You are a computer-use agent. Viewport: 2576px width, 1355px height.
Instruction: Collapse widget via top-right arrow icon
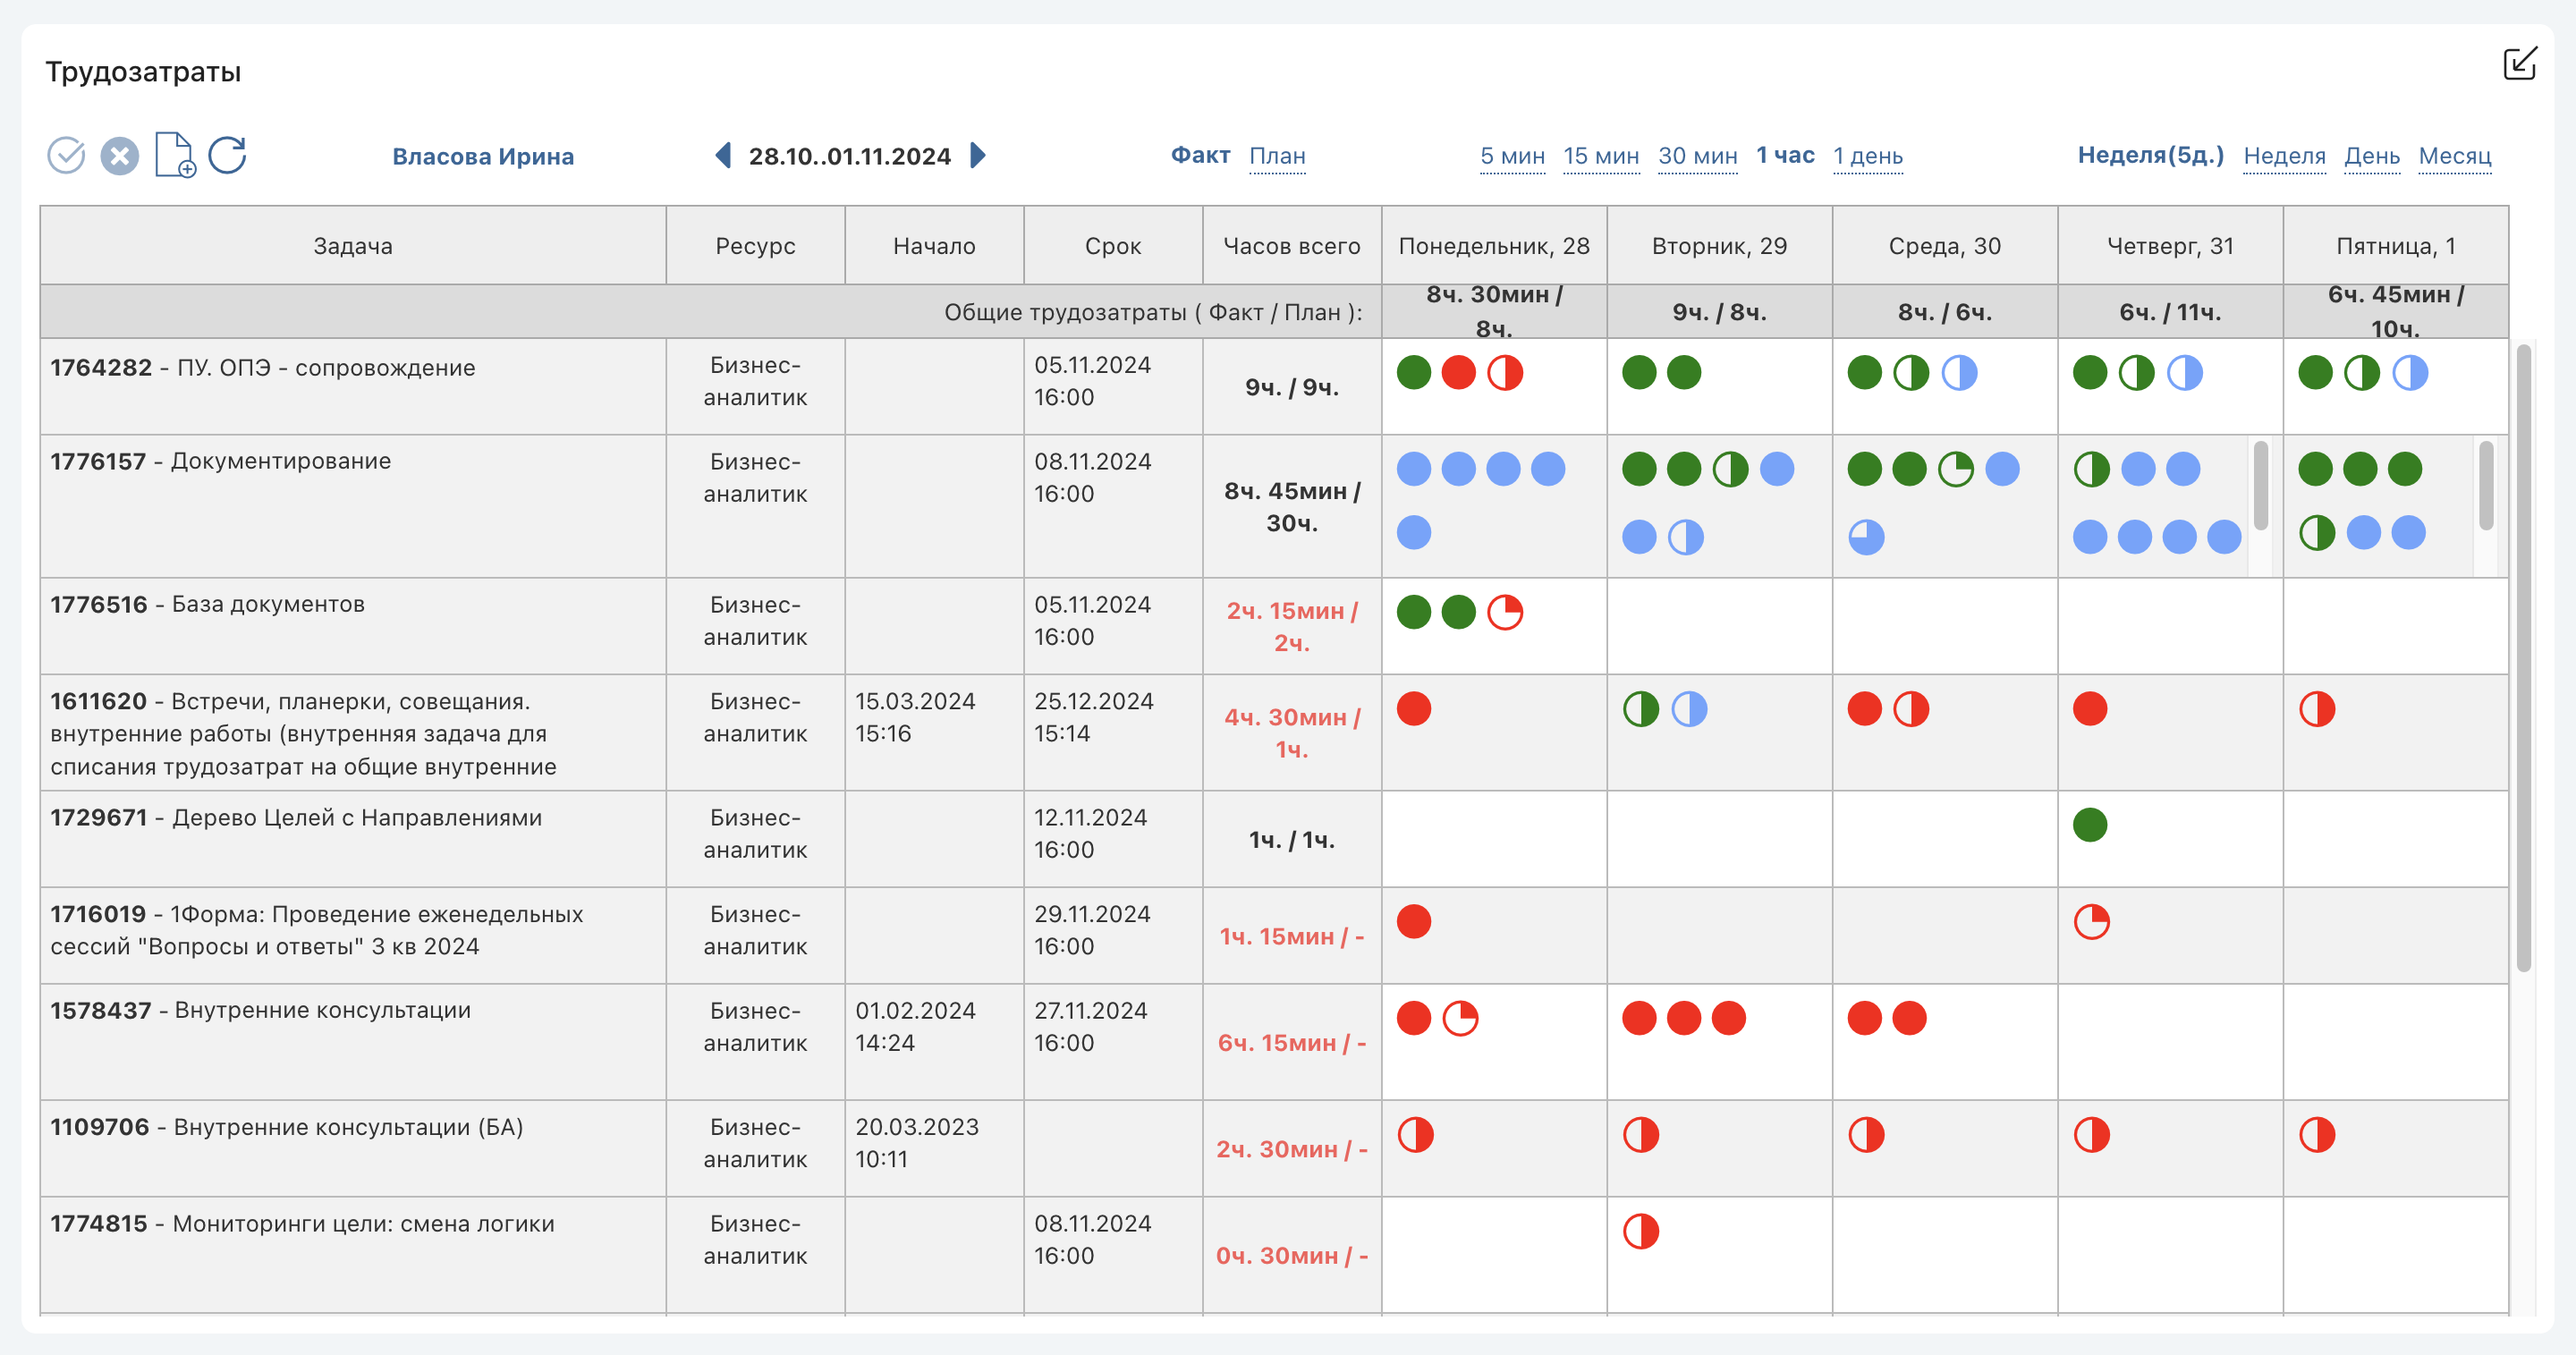pos(2520,63)
